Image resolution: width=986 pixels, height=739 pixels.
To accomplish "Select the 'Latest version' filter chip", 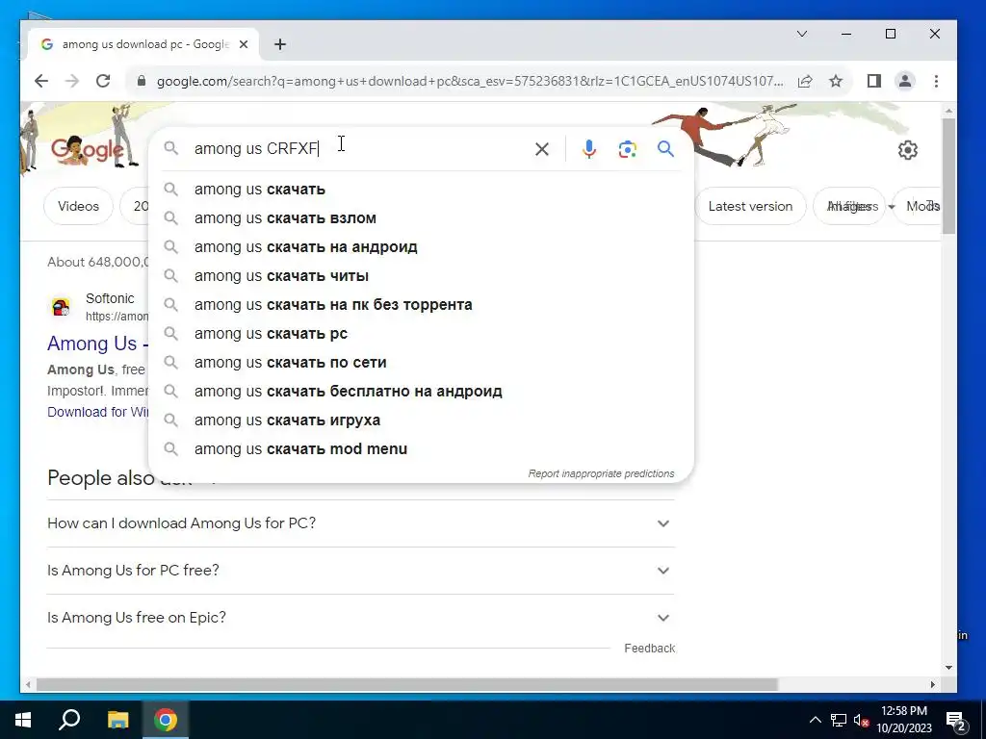I will pyautogui.click(x=750, y=206).
